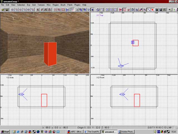
Task: Click the red box in the 3D camera view
Action: click(x=50, y=54)
